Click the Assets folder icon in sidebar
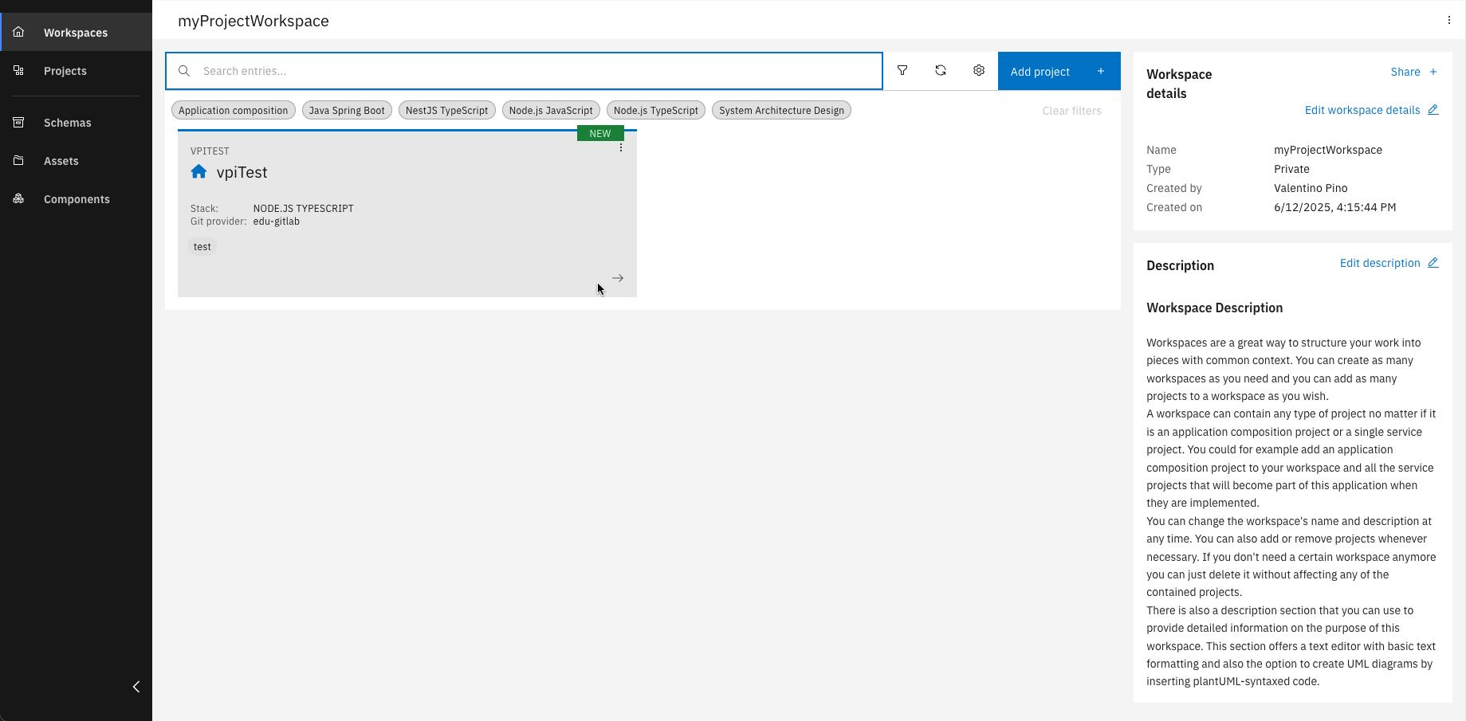1466x721 pixels. click(18, 160)
